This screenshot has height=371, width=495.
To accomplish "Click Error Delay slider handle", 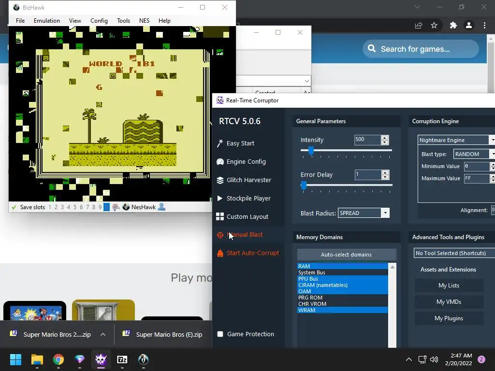I will click(304, 185).
